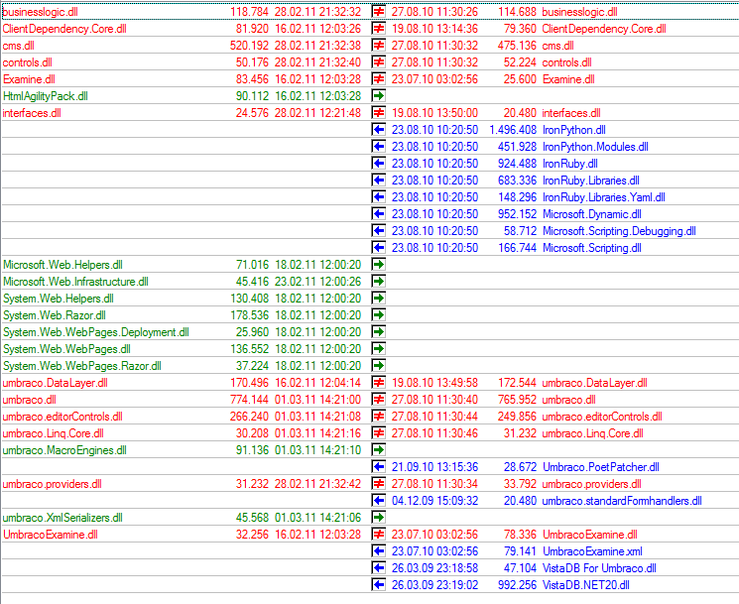Click green arrow for System.Web.WebPages.dll
This screenshot has height=604, width=739.
click(379, 349)
